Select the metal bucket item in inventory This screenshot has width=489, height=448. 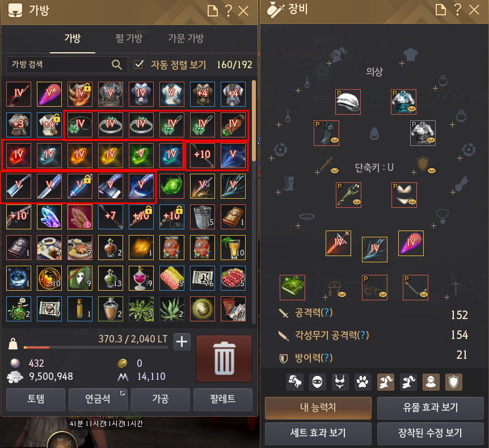click(x=203, y=217)
